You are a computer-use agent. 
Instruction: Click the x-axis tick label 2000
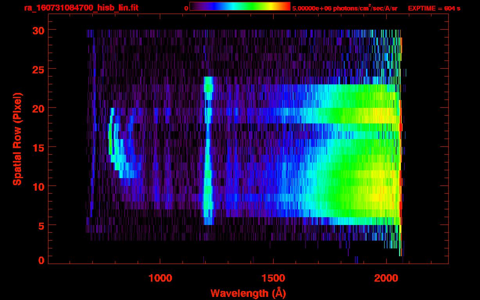click(386, 278)
